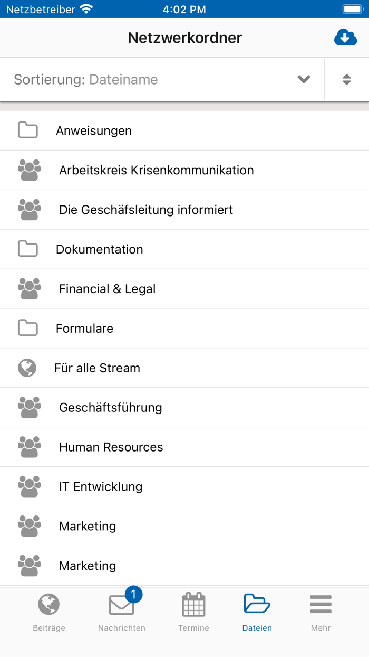Open Die Geschäfsleitung informiert

145,210
